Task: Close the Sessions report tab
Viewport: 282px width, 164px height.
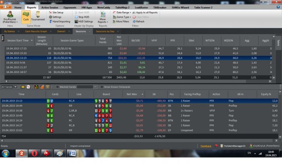Action: coord(89,31)
